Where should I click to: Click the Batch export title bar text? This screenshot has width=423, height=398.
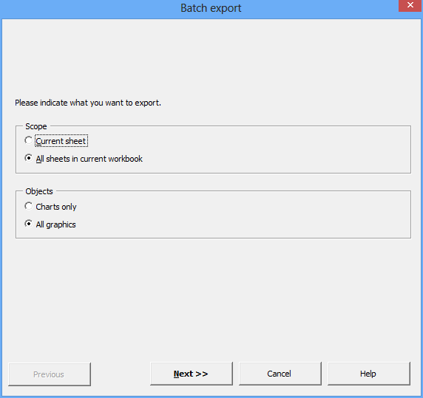point(211,8)
